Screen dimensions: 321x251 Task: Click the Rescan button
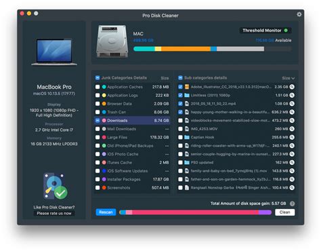(x=106, y=212)
